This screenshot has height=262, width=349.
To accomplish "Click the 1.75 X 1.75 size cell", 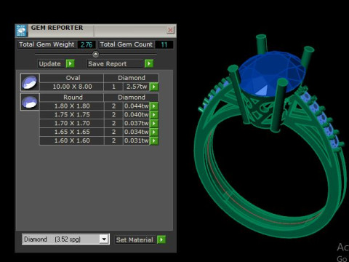I will tap(72, 115).
